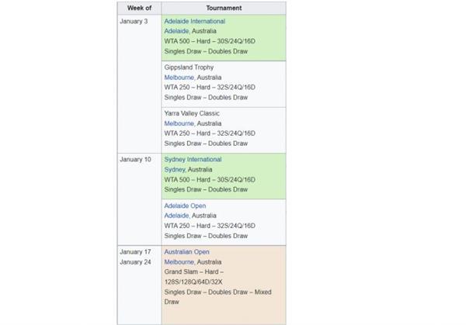Viewport: 466px width, 325px height.
Task: Click the '128S/128Q/64D/32X' draw size text
Action: click(193, 282)
